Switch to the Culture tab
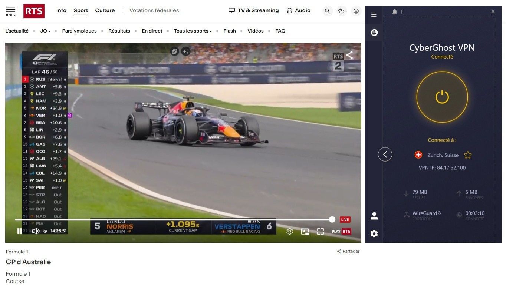This screenshot has height=289, width=506. point(105,10)
